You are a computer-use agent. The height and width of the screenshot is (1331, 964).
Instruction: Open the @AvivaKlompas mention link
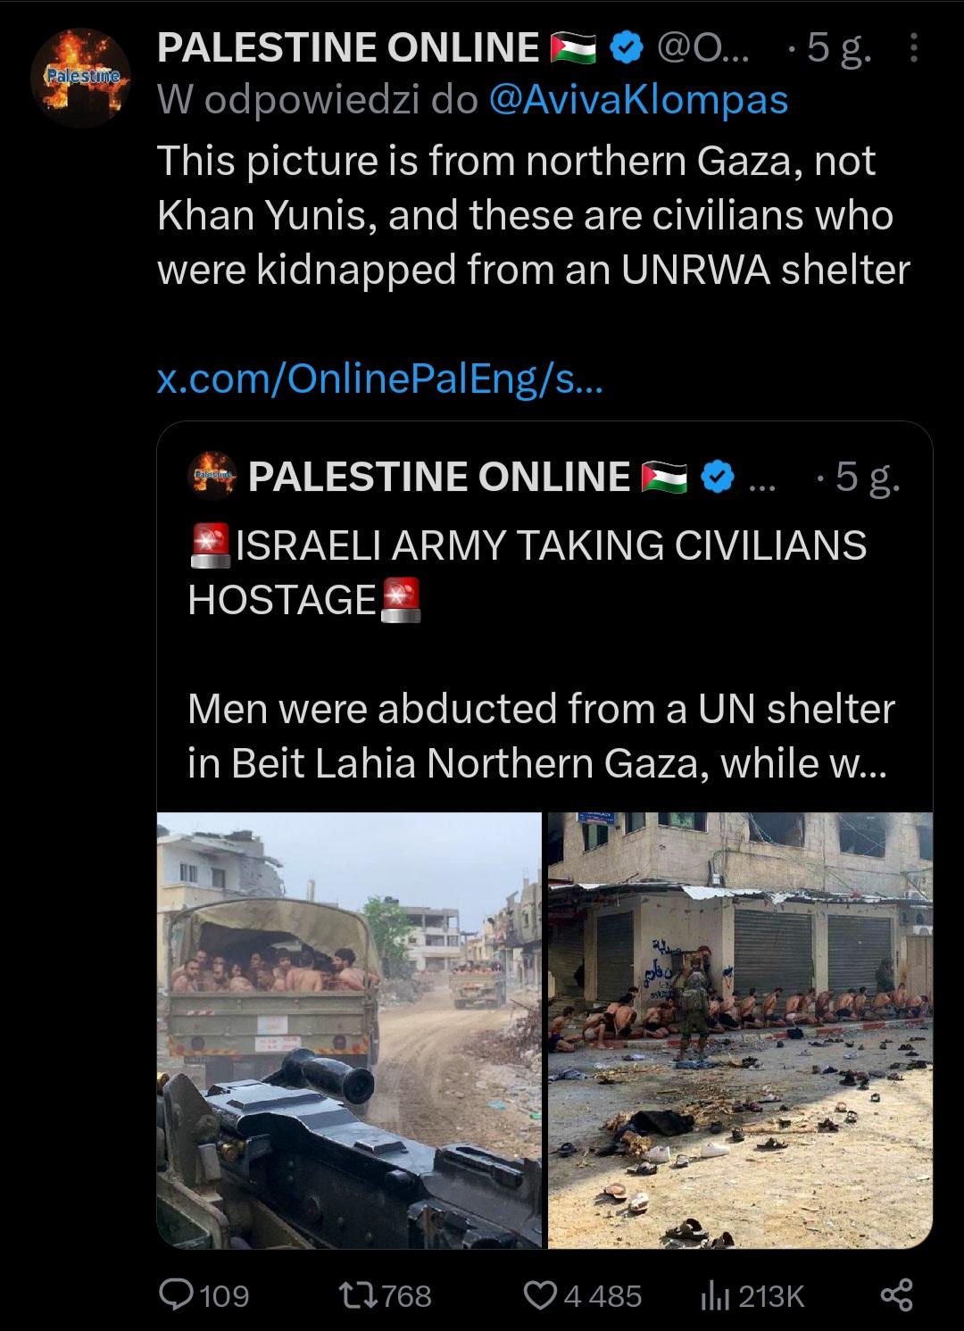pos(638,100)
